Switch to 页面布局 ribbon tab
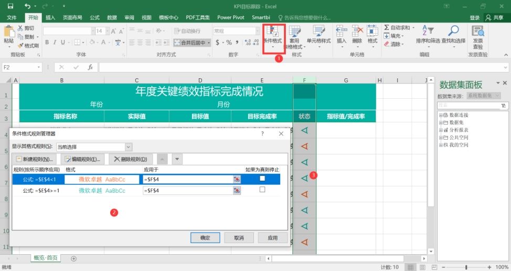Viewport: 511px width, 271px height. coord(72,18)
